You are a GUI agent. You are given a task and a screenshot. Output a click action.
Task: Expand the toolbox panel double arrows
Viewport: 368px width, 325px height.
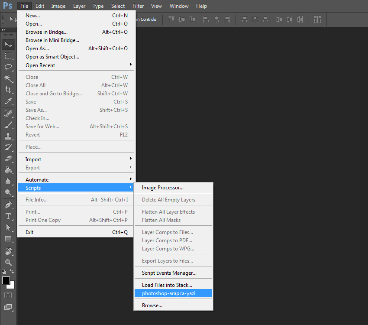[3, 29]
